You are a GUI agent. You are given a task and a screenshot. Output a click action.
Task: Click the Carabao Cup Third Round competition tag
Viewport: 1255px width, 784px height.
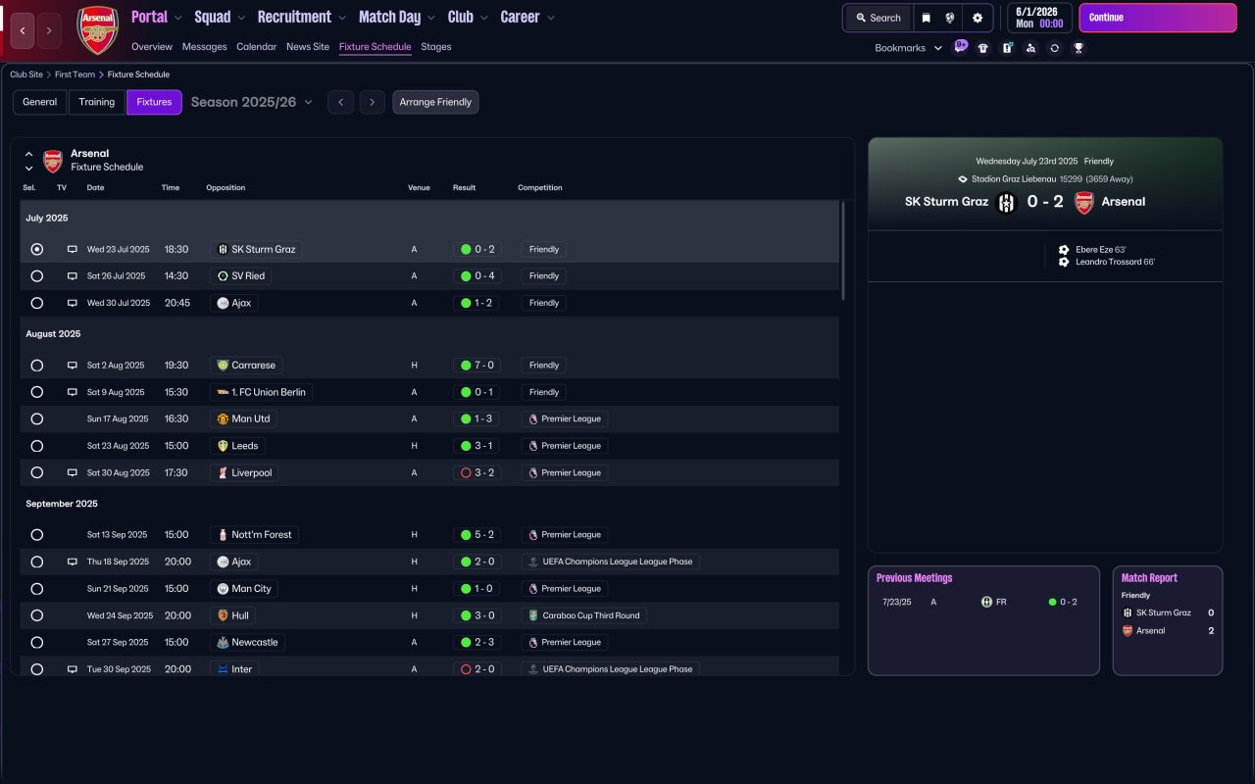point(584,615)
